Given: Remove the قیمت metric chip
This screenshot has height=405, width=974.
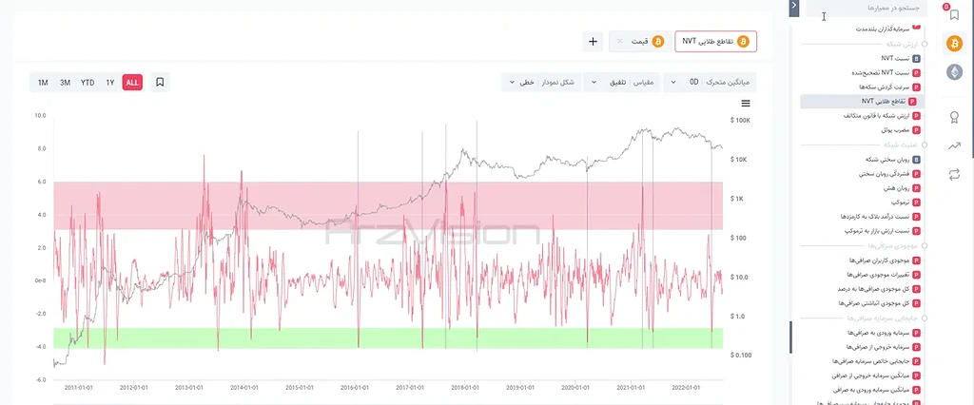Looking at the screenshot, I should [619, 42].
